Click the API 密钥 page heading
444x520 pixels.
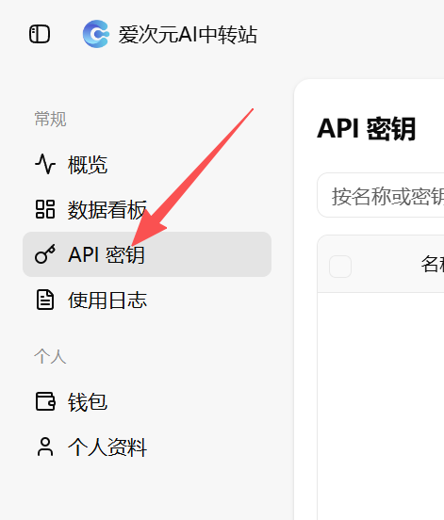[x=367, y=129]
